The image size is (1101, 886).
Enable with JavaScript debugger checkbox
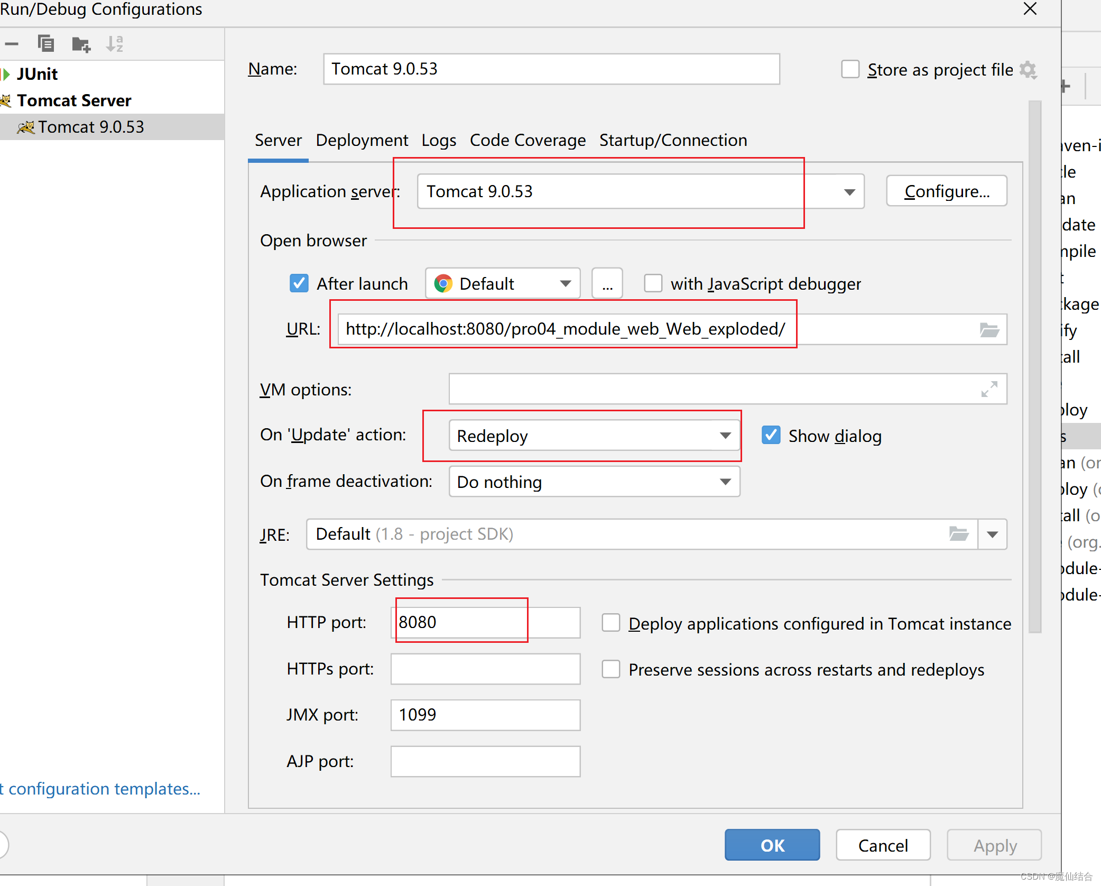coord(653,283)
